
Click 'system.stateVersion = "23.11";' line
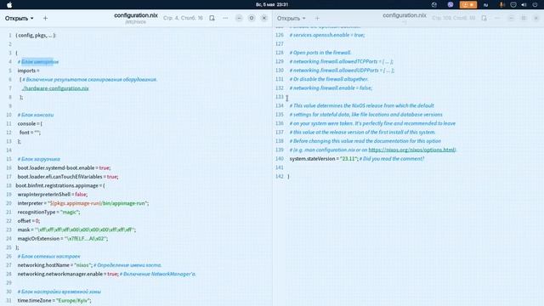pos(323,159)
